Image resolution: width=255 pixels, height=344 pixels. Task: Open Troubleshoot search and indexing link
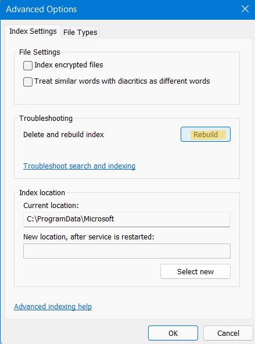79,166
